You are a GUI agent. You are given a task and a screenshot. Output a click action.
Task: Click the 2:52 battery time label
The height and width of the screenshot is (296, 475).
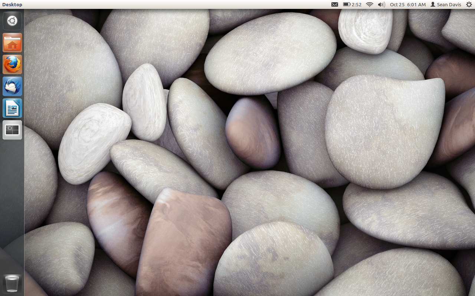pos(356,4)
